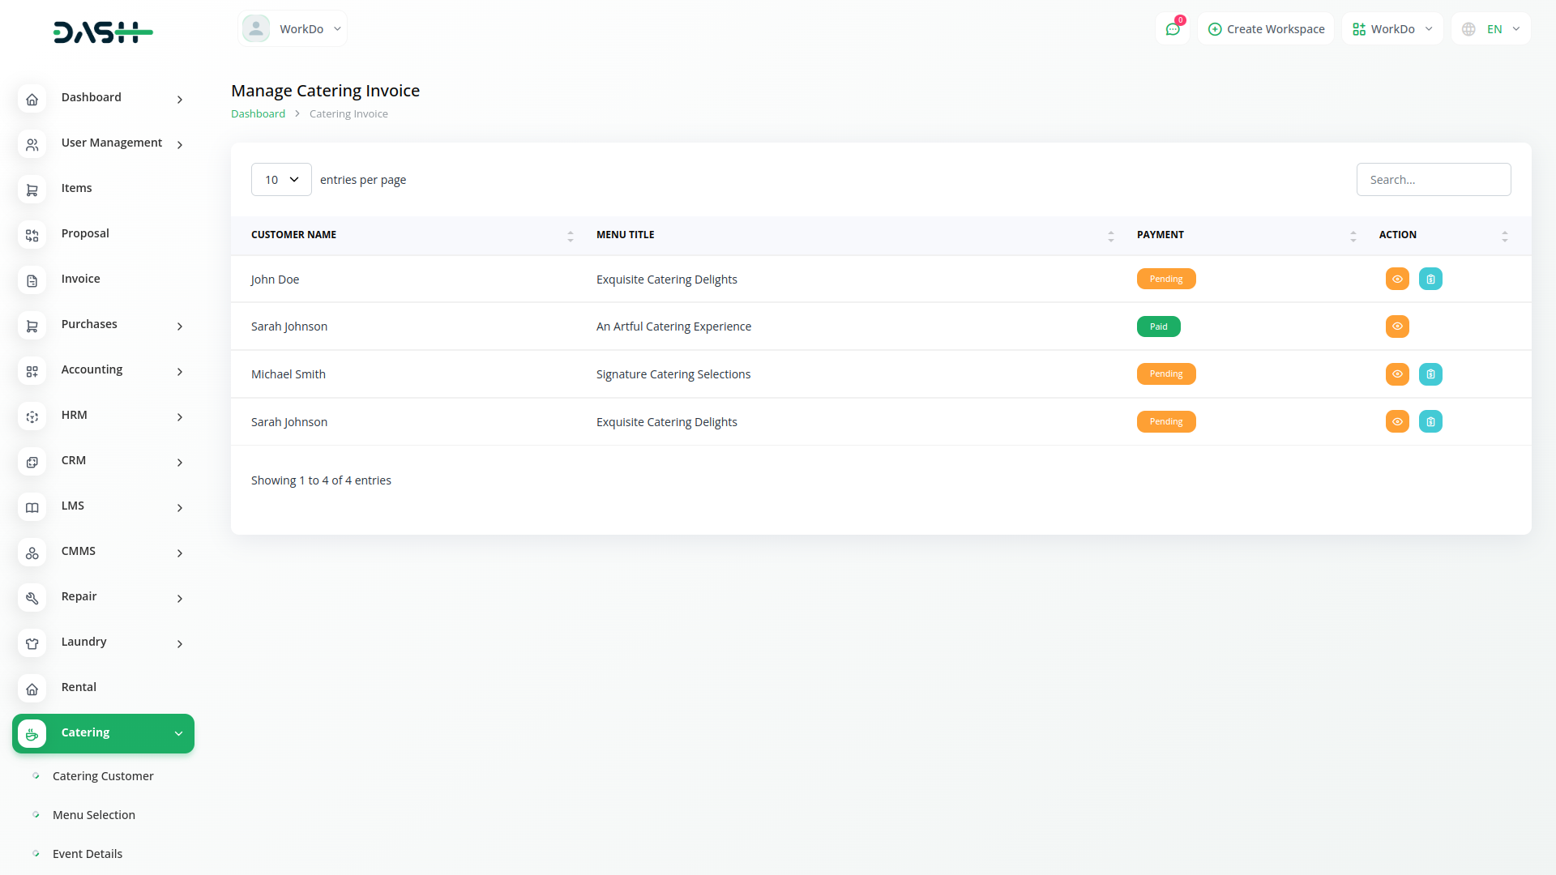Click the chat messages icon in header

(1172, 29)
